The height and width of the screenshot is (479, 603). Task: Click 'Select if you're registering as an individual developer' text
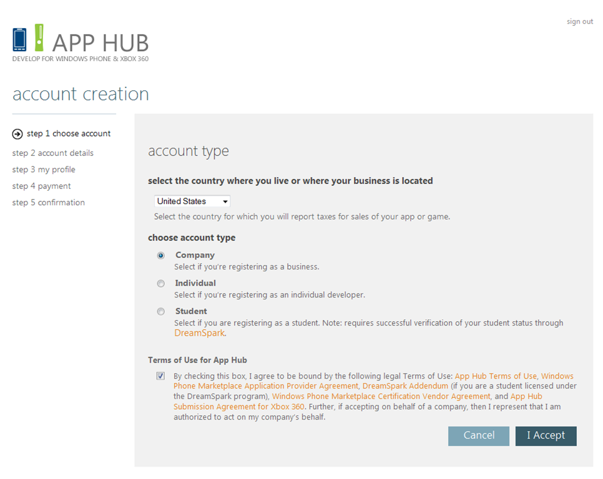(270, 294)
